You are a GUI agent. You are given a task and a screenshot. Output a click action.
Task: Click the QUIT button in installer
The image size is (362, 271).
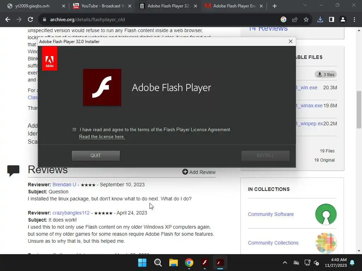click(95, 156)
